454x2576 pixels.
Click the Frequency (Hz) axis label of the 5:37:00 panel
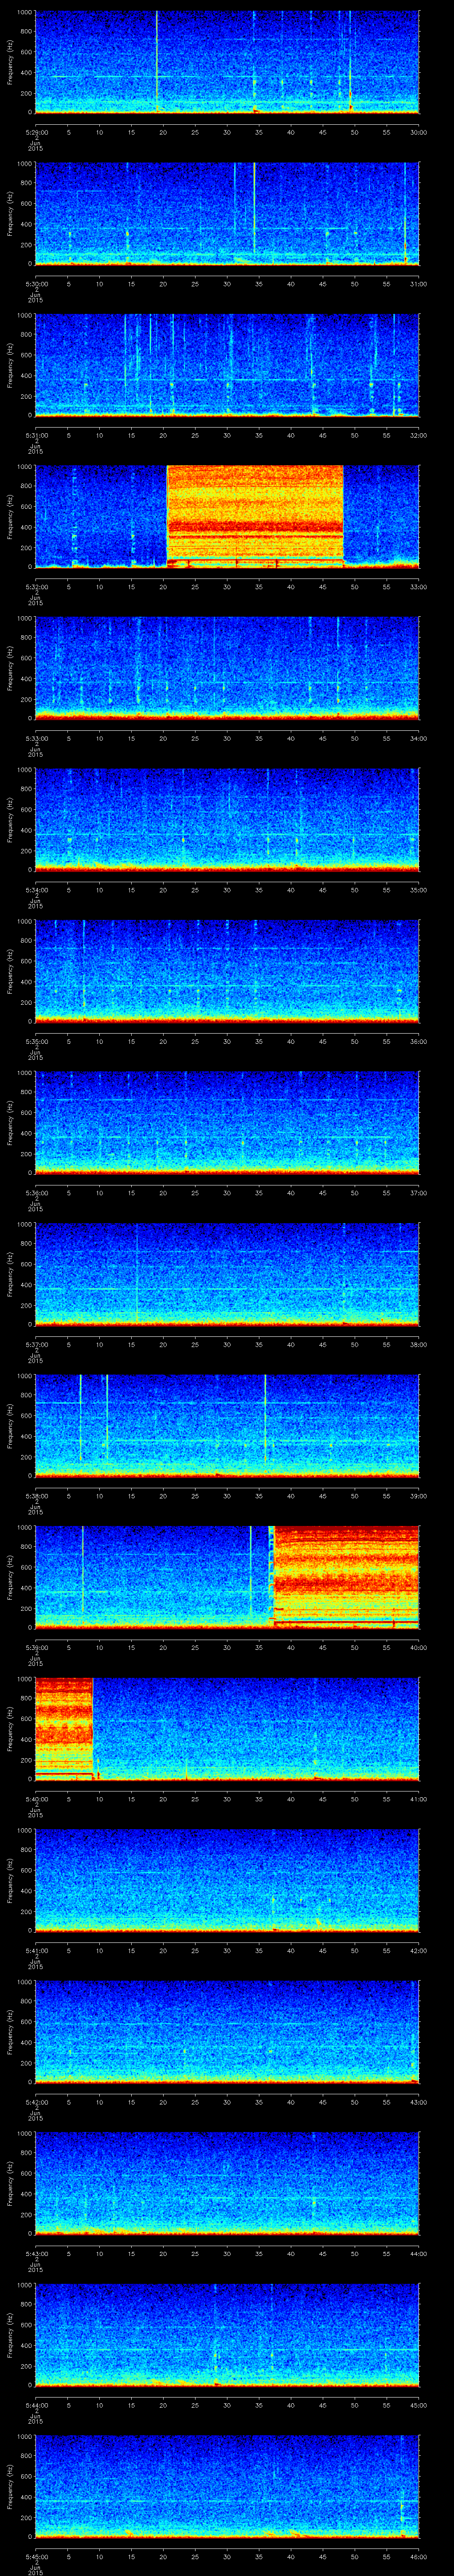click(11, 1274)
